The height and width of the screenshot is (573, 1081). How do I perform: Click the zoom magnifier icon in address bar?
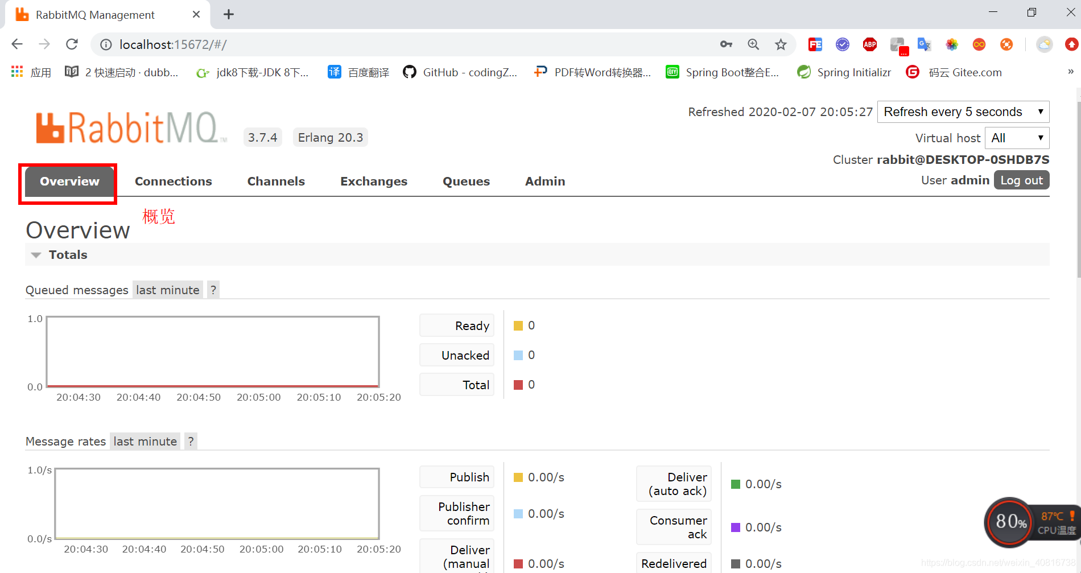(x=753, y=44)
